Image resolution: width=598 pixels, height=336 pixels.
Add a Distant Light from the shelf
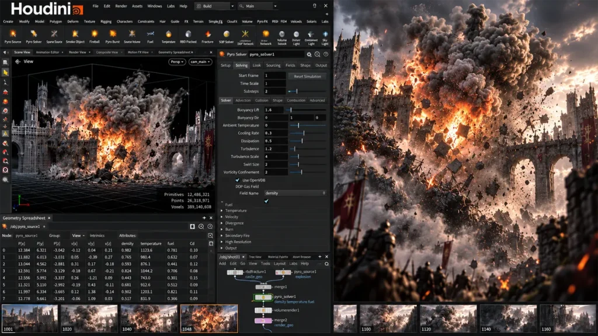click(x=296, y=38)
